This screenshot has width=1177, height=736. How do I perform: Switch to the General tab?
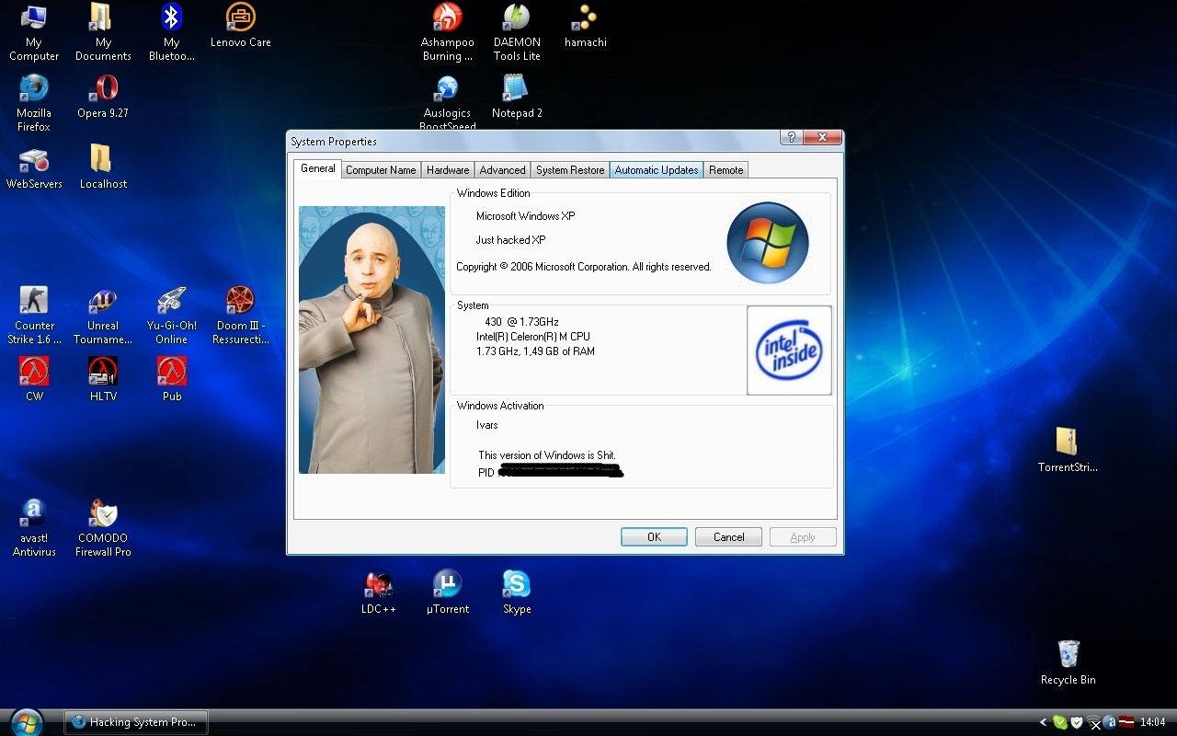pyautogui.click(x=318, y=168)
